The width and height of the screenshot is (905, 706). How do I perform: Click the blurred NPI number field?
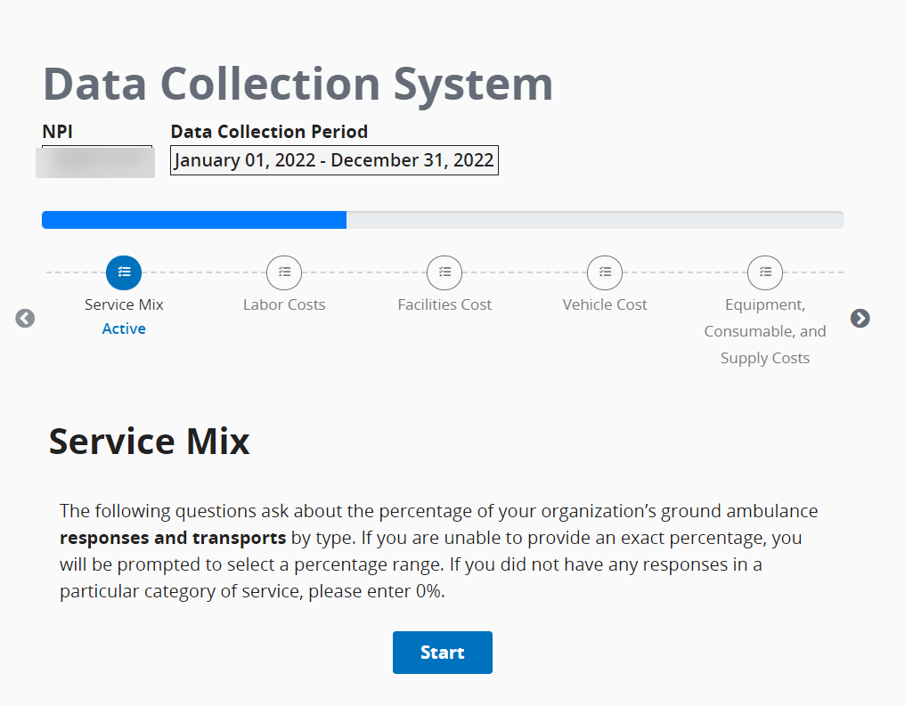point(95,162)
